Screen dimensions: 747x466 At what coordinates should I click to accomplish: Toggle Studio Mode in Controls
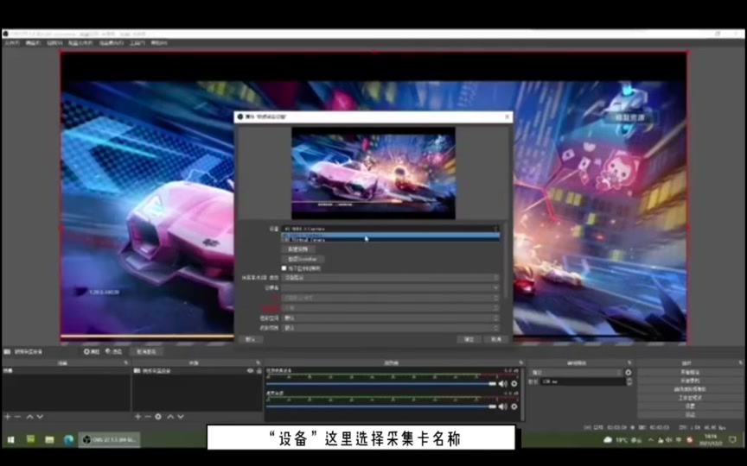click(x=690, y=398)
